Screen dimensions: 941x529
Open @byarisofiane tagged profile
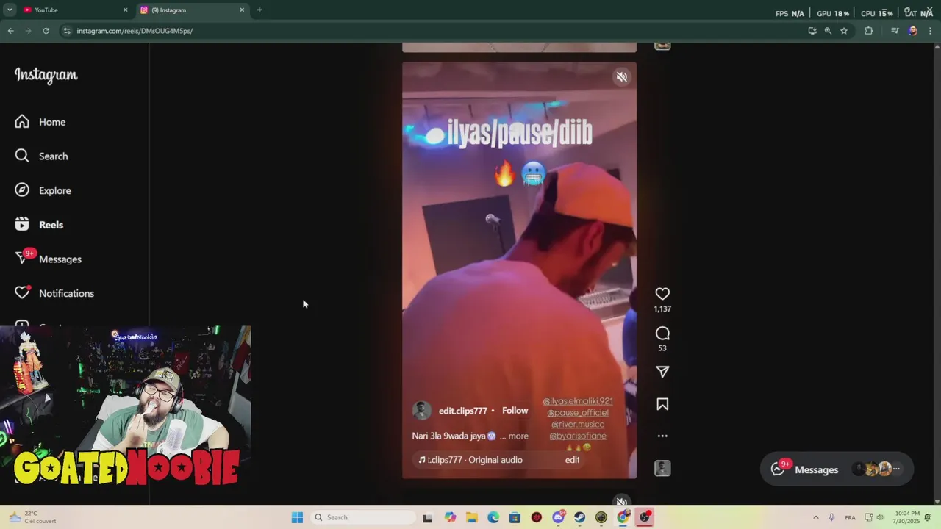tap(578, 436)
